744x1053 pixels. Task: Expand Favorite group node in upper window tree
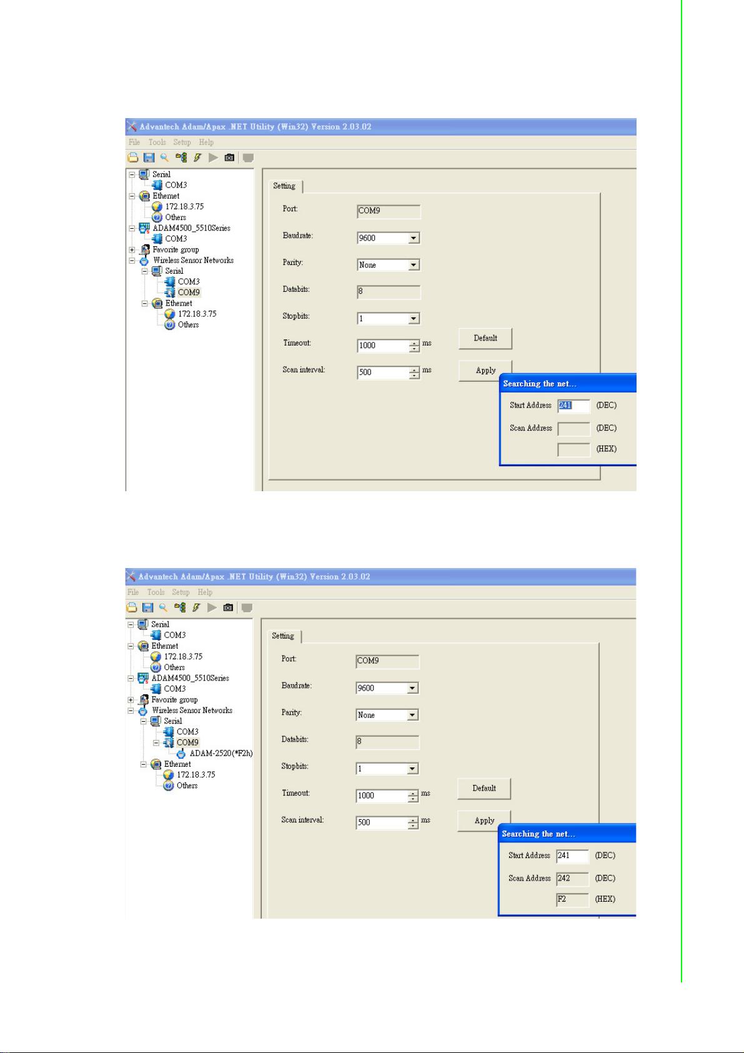point(132,250)
